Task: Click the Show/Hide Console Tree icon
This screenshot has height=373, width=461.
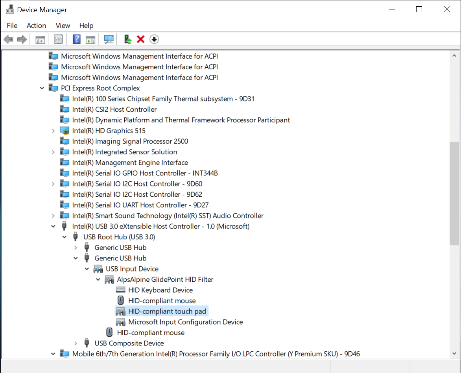Action: pos(40,39)
